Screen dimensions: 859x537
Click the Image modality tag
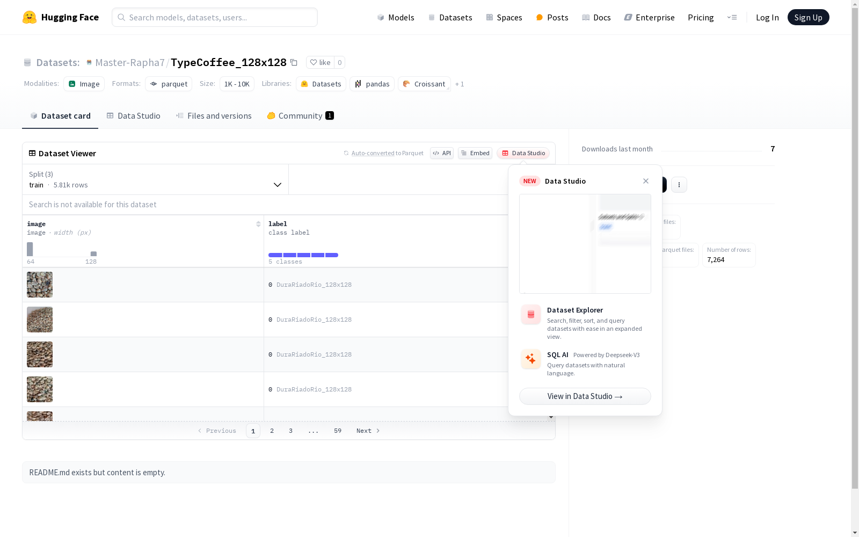[x=84, y=84]
